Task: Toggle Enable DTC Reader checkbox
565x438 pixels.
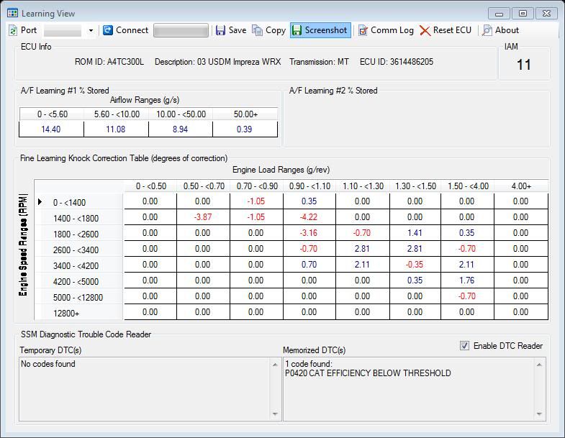Action: click(x=464, y=346)
